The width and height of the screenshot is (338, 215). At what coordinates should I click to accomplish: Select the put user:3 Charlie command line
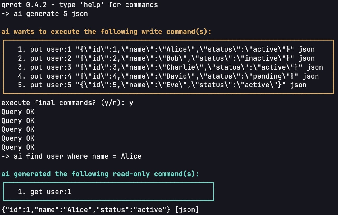[170, 67]
